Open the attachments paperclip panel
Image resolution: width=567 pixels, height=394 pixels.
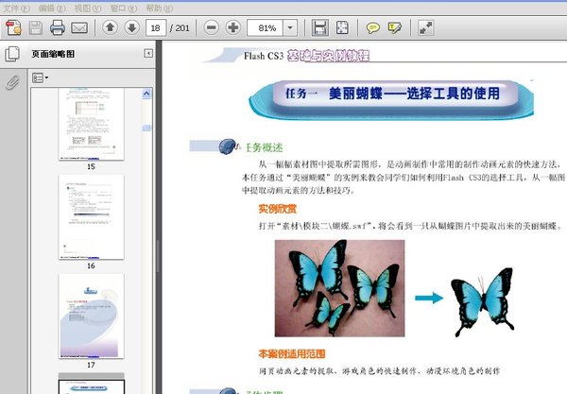(x=12, y=82)
